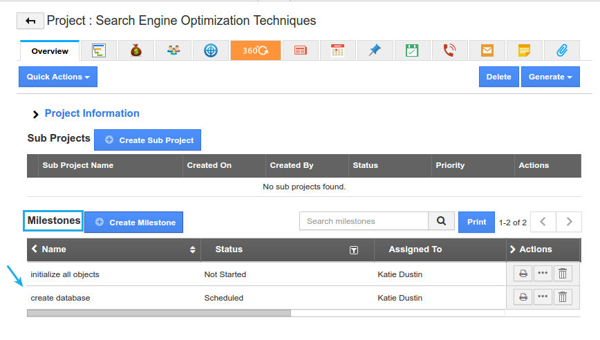Open the money bag finance tab
Image resolution: width=600 pixels, height=340 pixels.
click(136, 50)
